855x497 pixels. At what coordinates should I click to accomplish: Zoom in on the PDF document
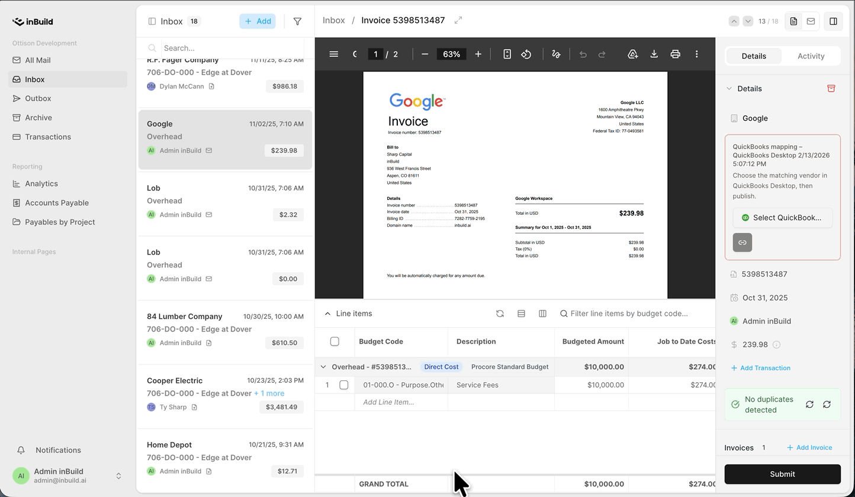478,54
